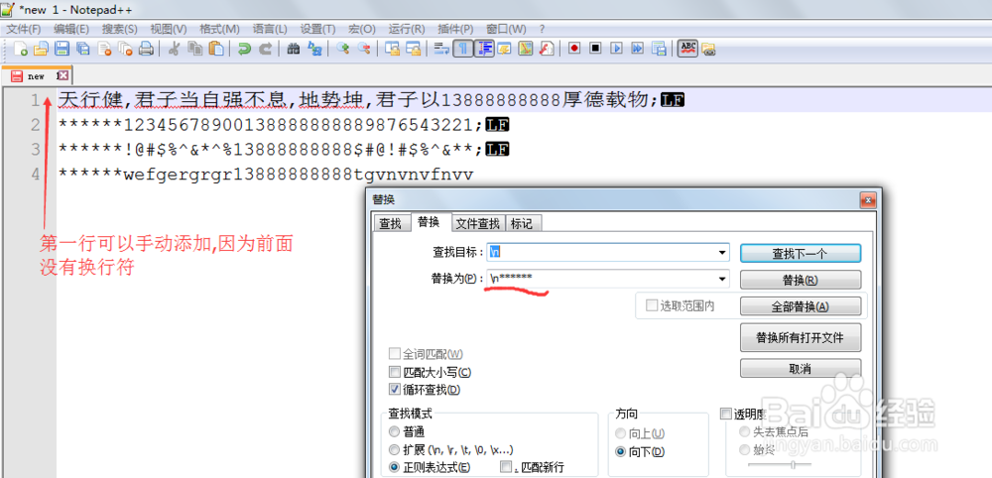Click the Close All documents toolbar icon
992x478 pixels.
125,49
